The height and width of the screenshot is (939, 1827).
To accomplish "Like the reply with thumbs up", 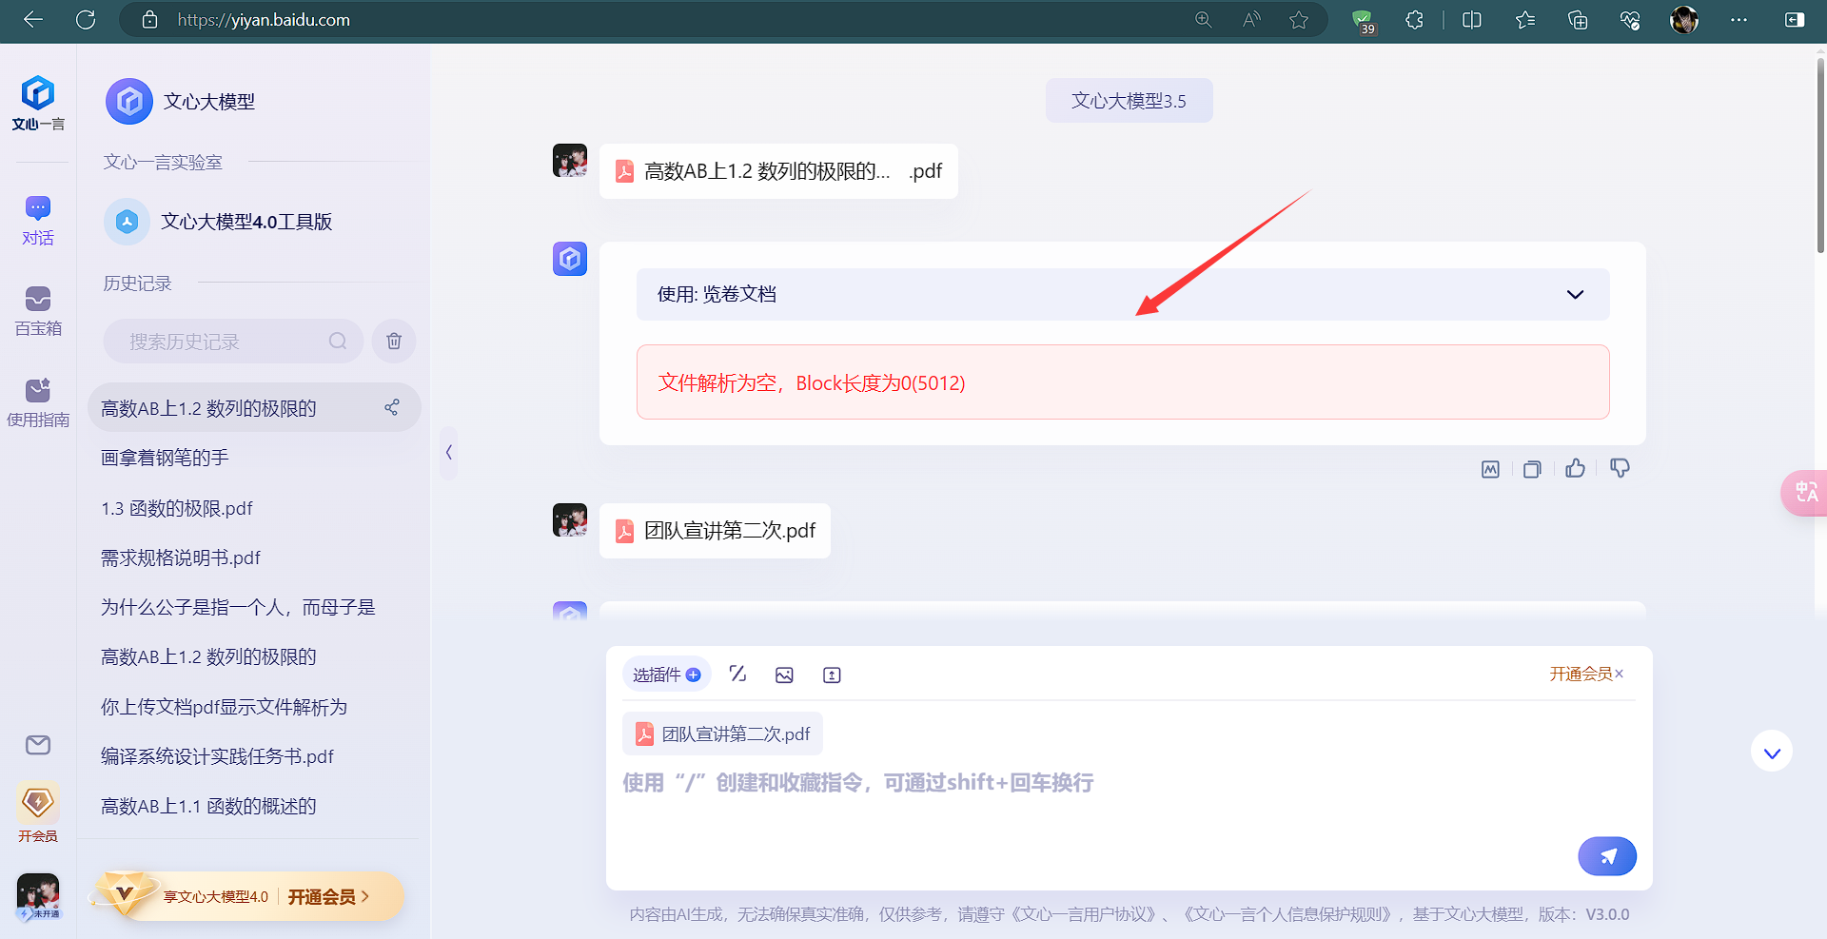I will coord(1576,468).
